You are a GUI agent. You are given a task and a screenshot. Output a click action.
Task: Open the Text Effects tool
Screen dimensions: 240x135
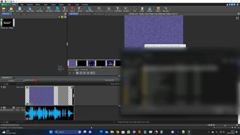click(118, 9)
